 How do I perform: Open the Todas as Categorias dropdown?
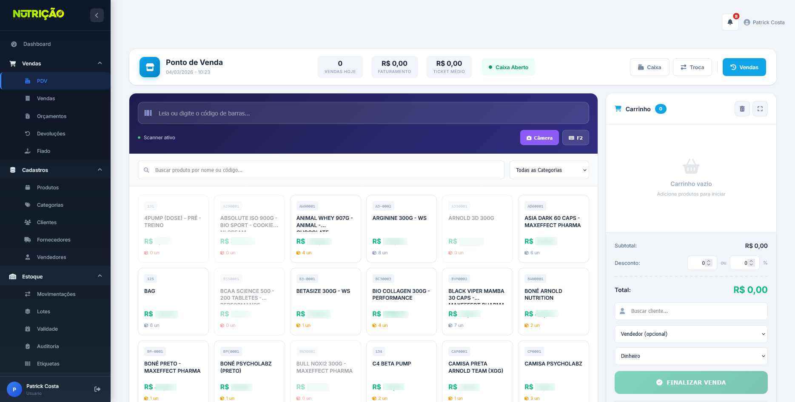tap(549, 170)
